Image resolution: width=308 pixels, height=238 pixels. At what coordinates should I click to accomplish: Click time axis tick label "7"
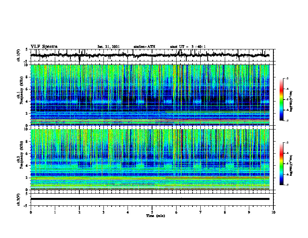pyautogui.click(x=201, y=212)
